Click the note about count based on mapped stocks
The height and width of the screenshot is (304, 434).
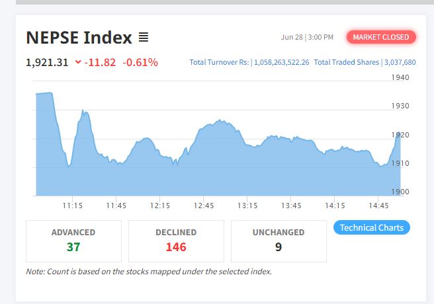149,272
